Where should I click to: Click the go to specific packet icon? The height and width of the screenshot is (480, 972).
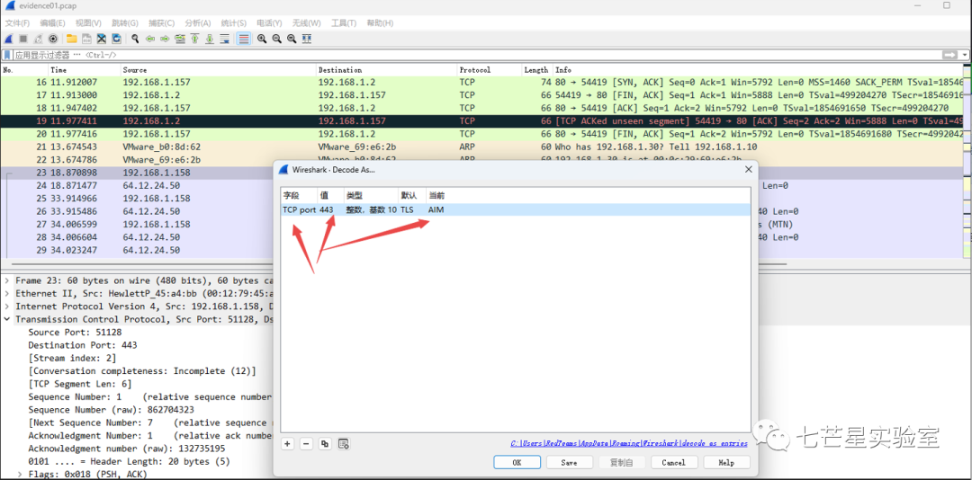180,39
